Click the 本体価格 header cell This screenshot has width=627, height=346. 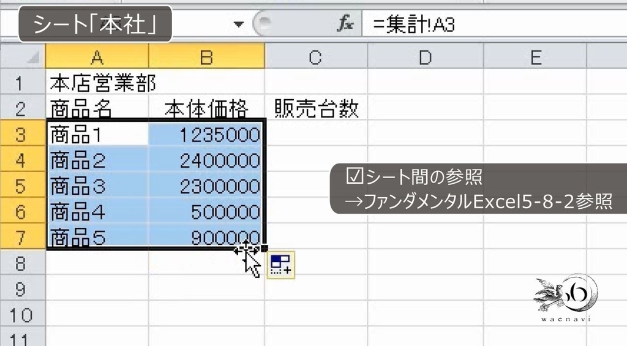point(206,108)
